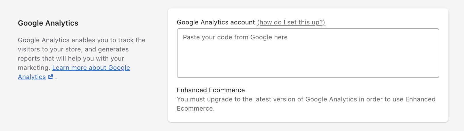
Task: Click the word 'marketing.' in the description
Action: (x=34, y=68)
